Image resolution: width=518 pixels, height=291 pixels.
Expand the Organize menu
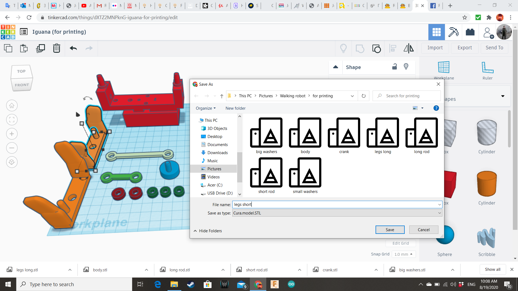pyautogui.click(x=206, y=108)
